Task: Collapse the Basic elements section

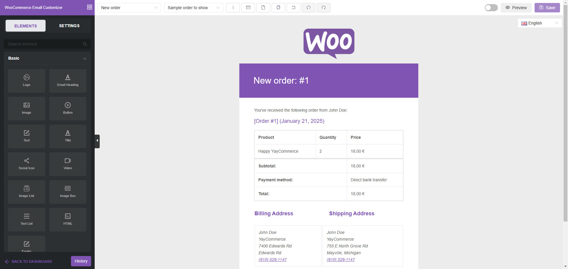Action: [x=85, y=58]
